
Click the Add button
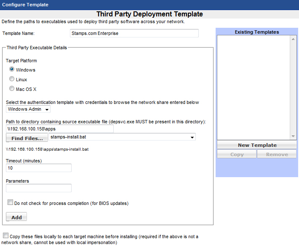click(16, 217)
